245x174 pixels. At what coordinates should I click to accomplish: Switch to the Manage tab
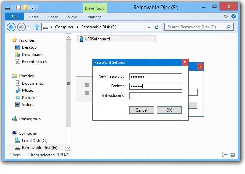[x=94, y=17]
